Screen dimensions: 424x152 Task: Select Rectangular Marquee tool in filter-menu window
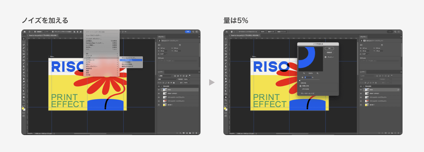pyautogui.click(x=24, y=42)
